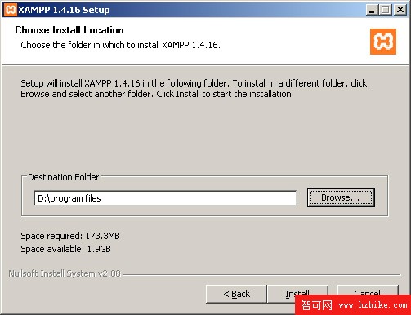Click the 'Destination Folder' group label
Screen dimensions: 411x315
63,177
